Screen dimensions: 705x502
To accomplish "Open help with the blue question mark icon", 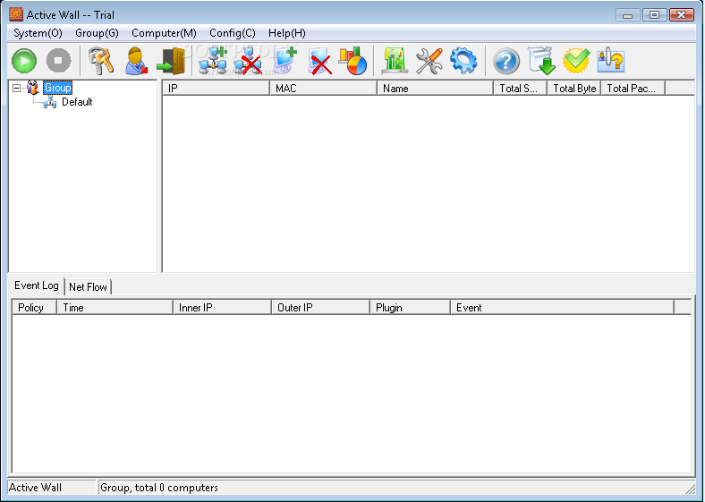I will point(506,61).
